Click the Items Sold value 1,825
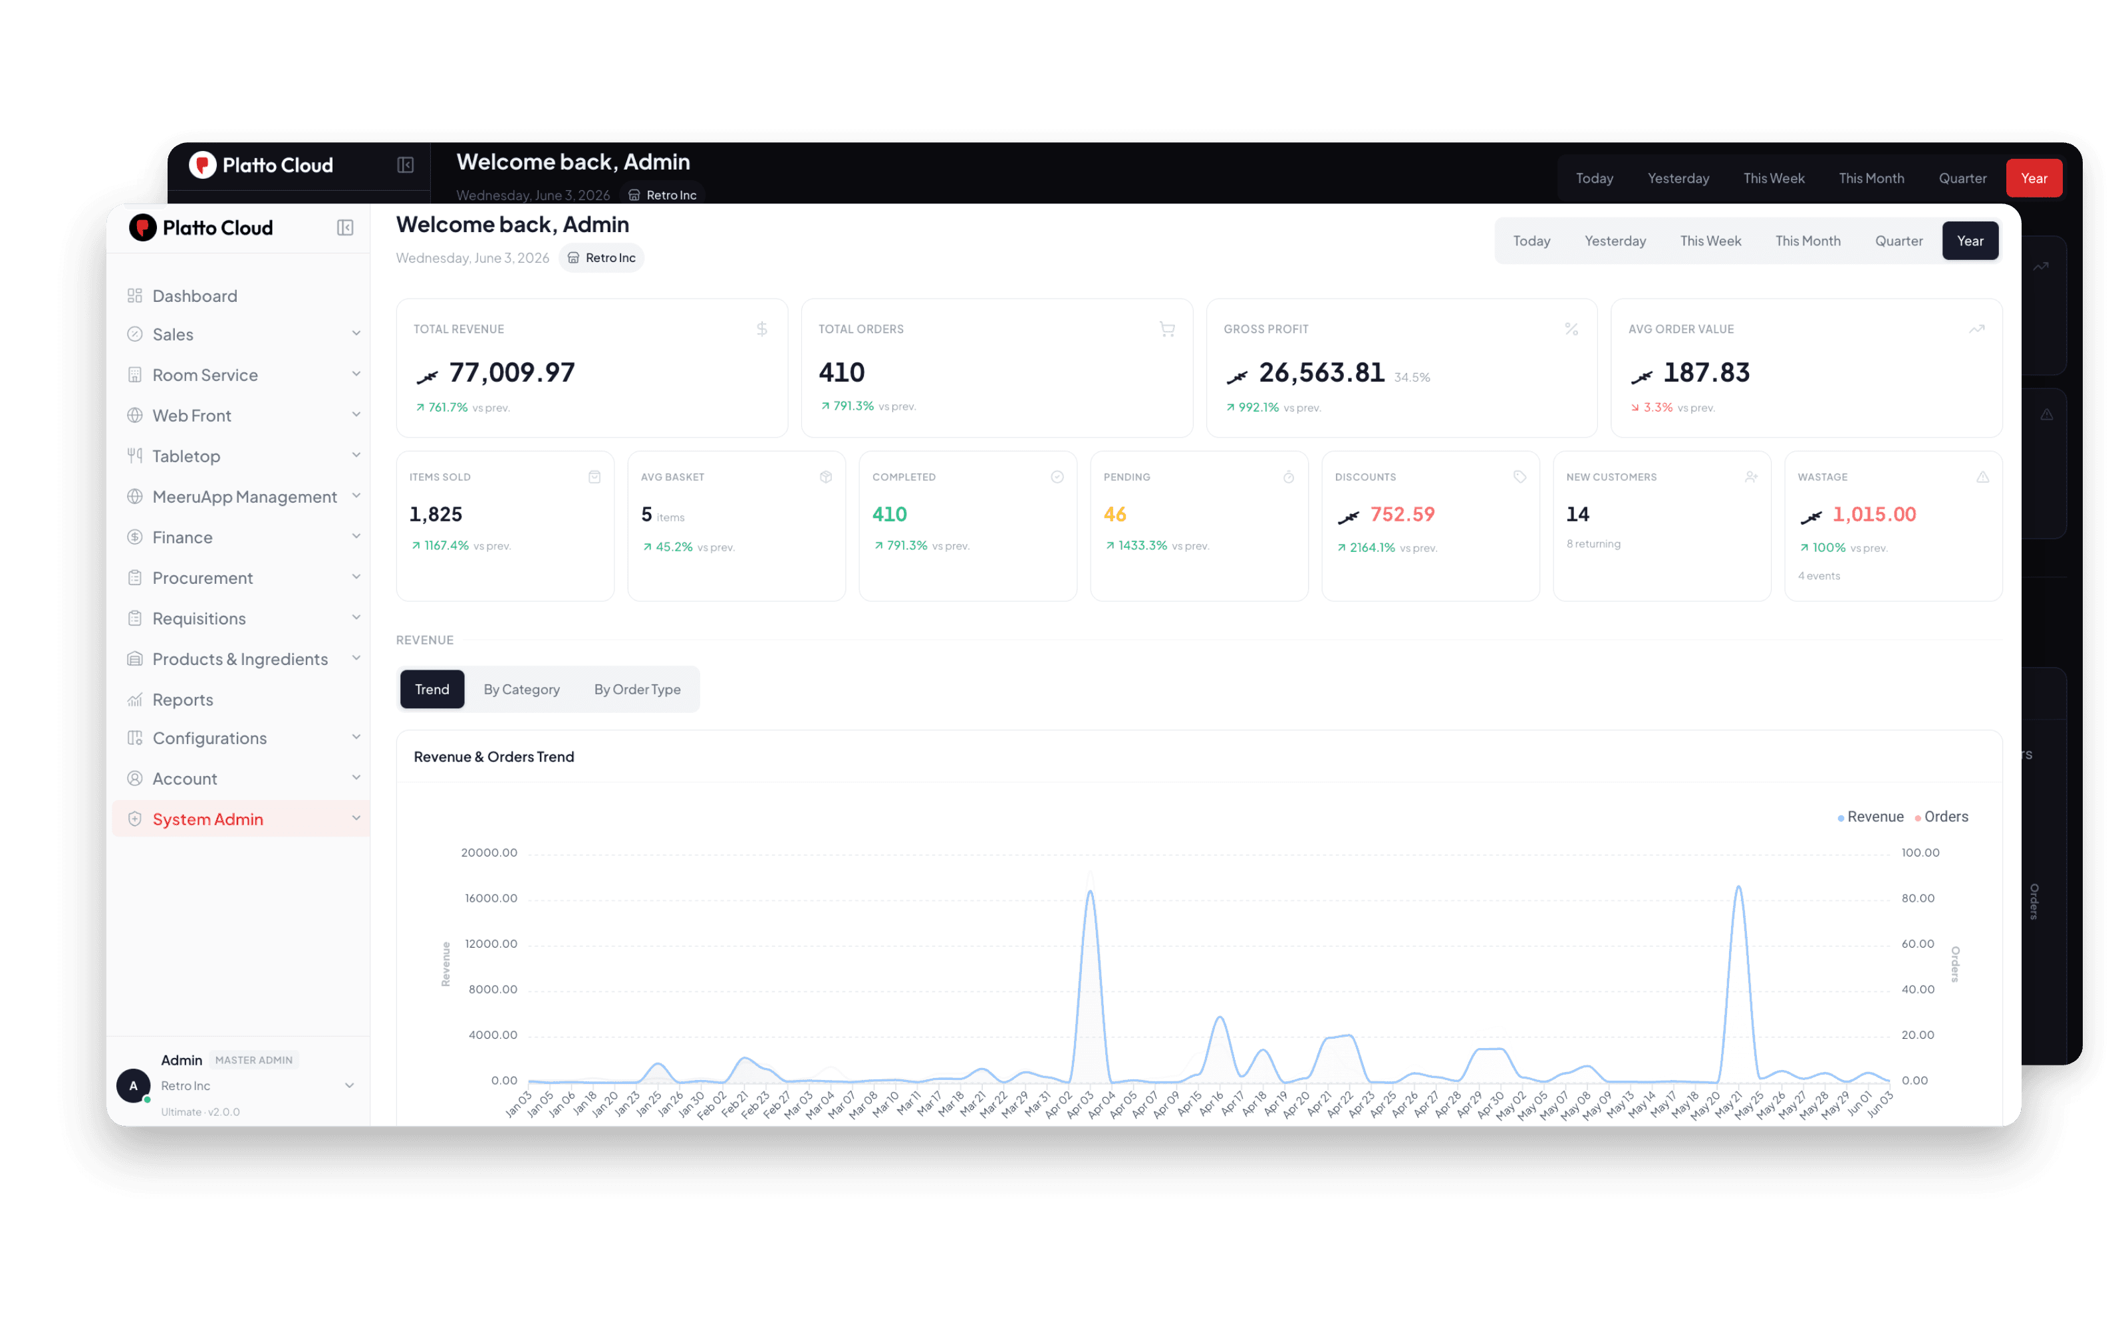The height and width of the screenshot is (1330, 2128). tap(436, 513)
